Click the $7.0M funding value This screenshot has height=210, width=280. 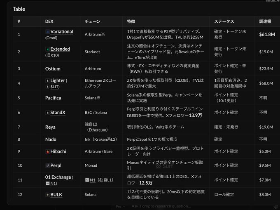coord(265,180)
